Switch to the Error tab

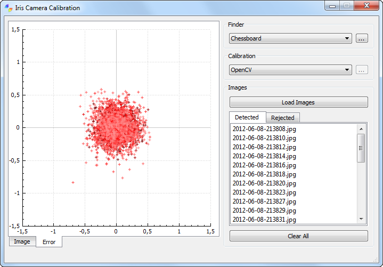49,242
